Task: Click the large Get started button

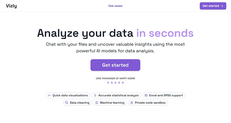Action: 115,65
